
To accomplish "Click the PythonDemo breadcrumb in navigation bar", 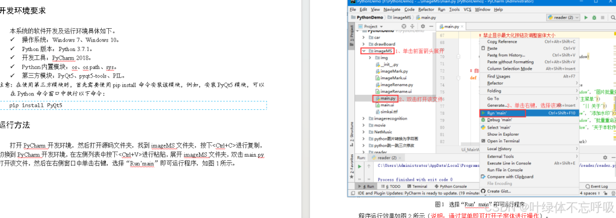I will [x=366, y=17].
